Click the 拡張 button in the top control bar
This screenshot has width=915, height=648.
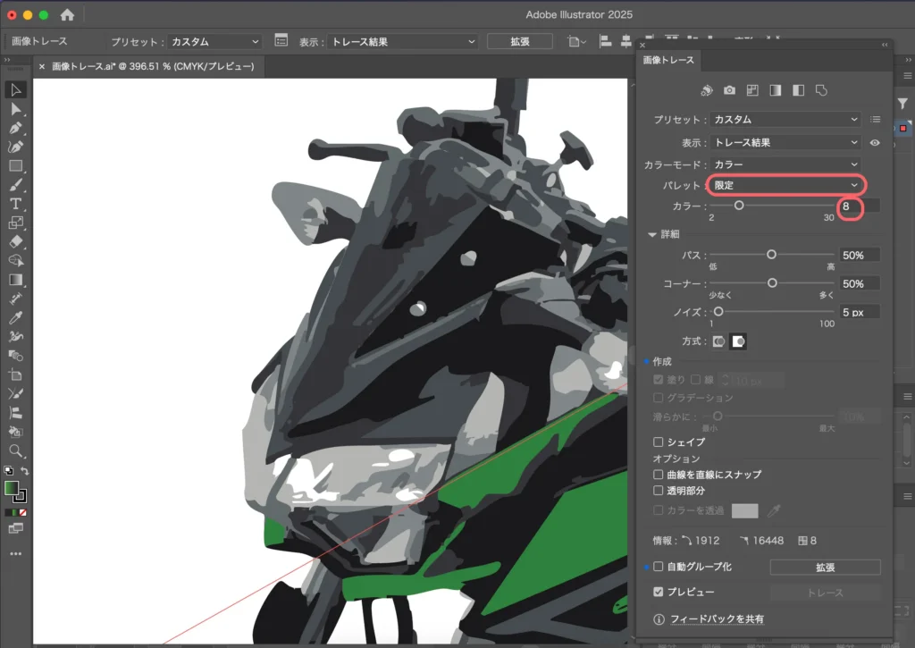[x=519, y=40]
